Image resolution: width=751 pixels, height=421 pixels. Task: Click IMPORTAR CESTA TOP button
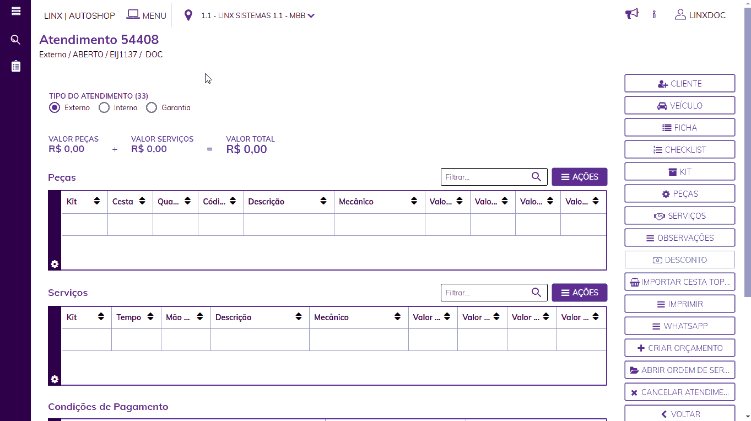pyautogui.click(x=679, y=282)
